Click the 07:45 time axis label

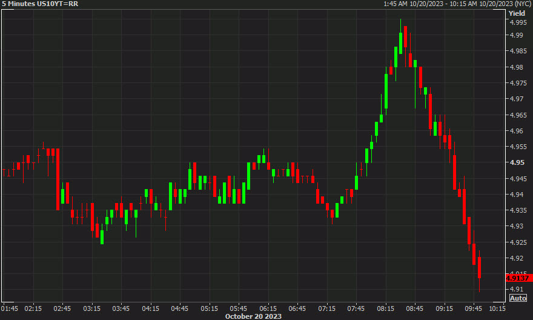[x=356, y=308]
